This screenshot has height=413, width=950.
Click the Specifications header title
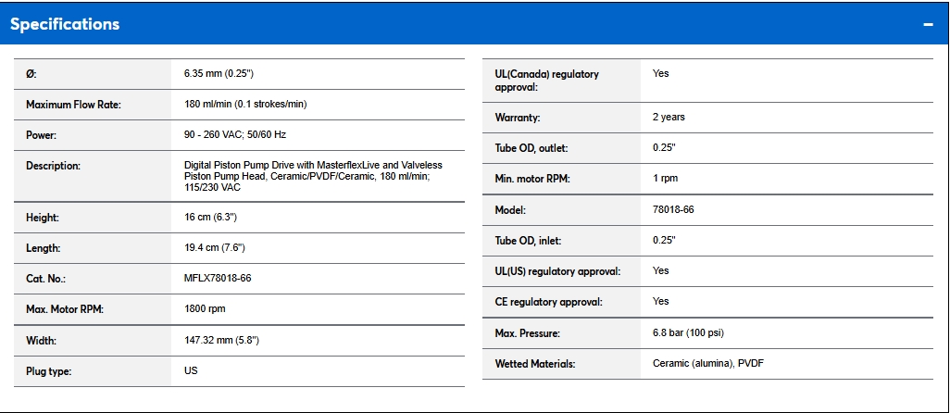coord(65,24)
